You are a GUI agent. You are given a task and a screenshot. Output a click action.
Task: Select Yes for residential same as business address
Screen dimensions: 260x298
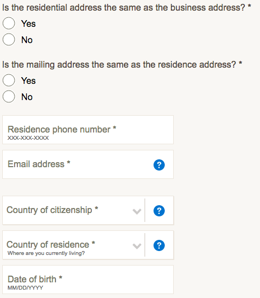tap(9, 23)
